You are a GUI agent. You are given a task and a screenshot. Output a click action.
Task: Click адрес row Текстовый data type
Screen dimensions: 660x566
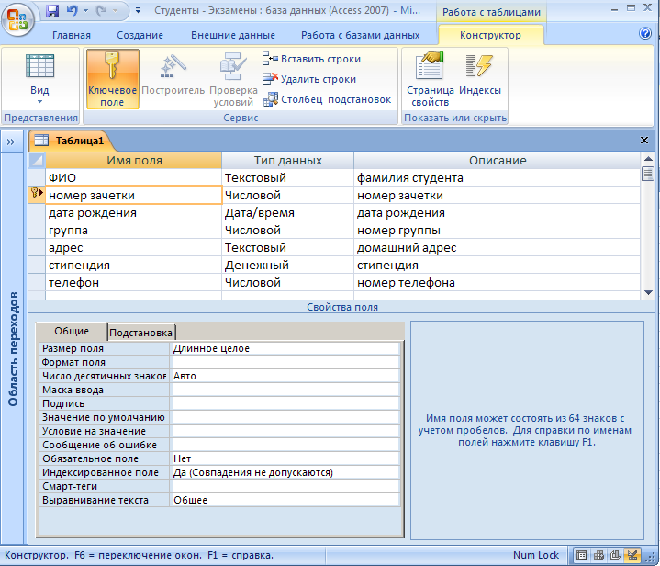tap(288, 248)
